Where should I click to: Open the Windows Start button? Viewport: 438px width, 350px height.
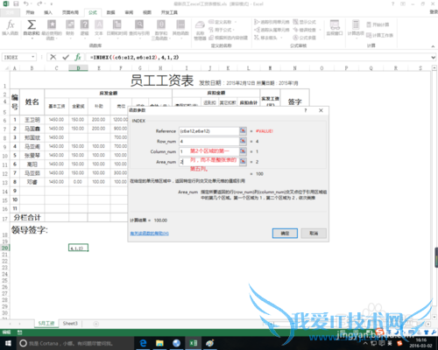(8, 343)
